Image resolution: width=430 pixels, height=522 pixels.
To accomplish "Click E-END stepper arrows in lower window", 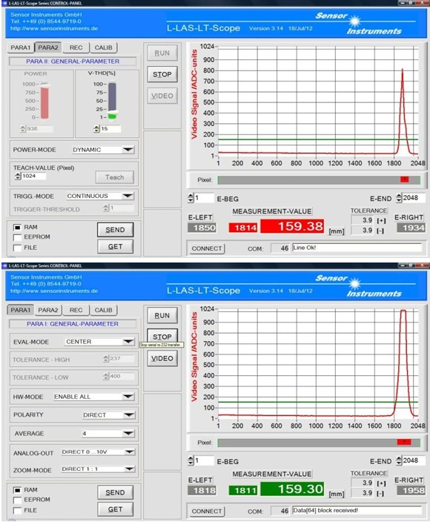I will [399, 460].
